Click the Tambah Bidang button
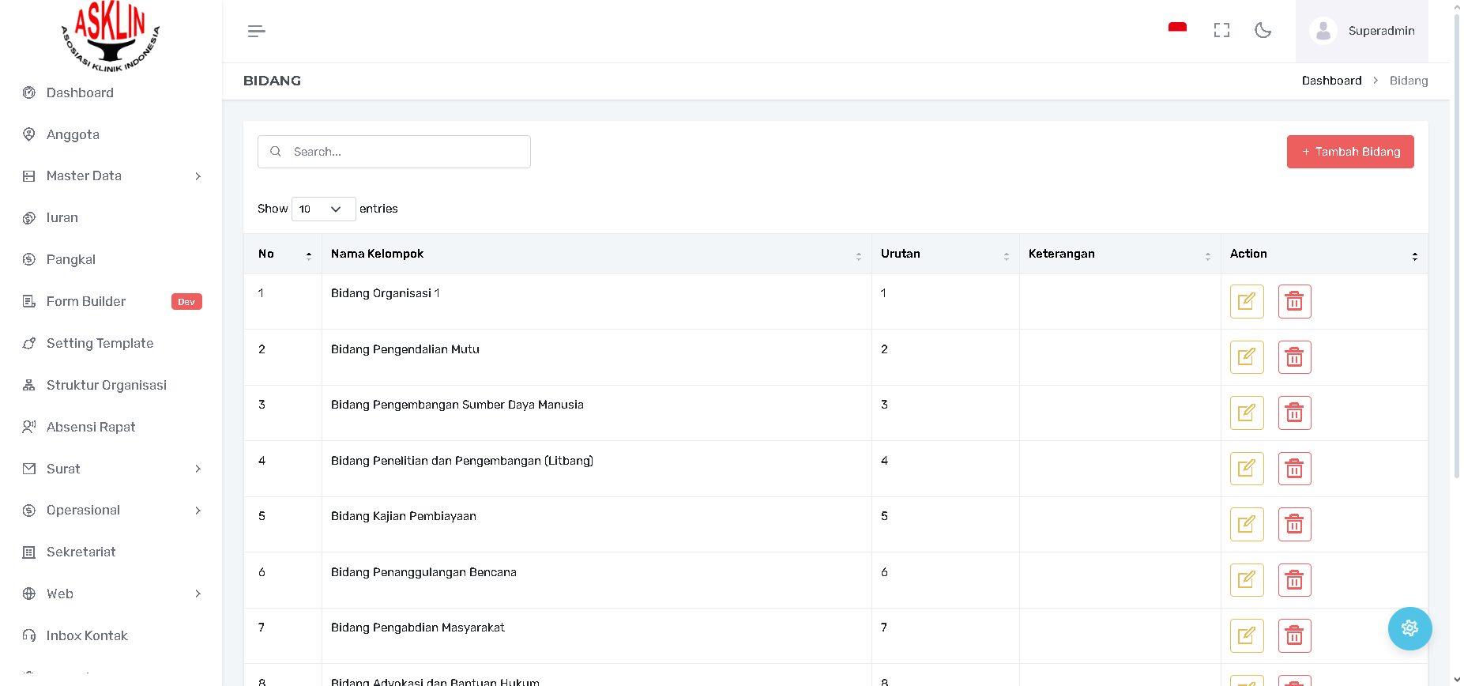1464x686 pixels. 1349,152
